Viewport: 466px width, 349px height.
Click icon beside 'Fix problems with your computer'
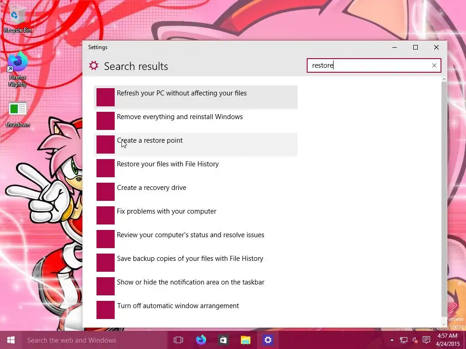[106, 215]
